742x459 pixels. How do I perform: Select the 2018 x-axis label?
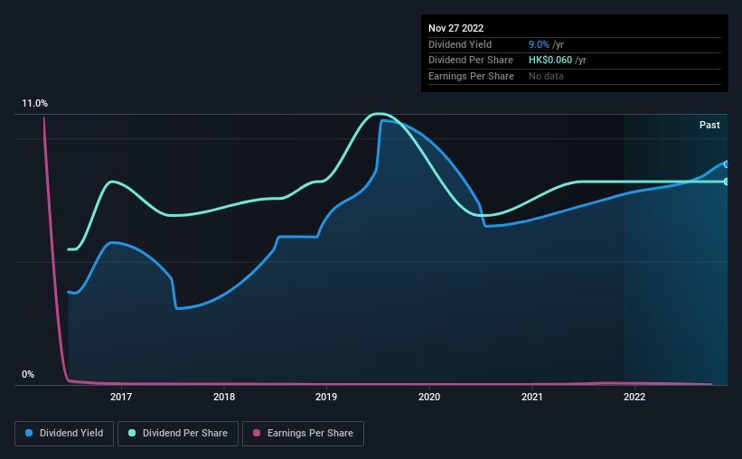224,397
